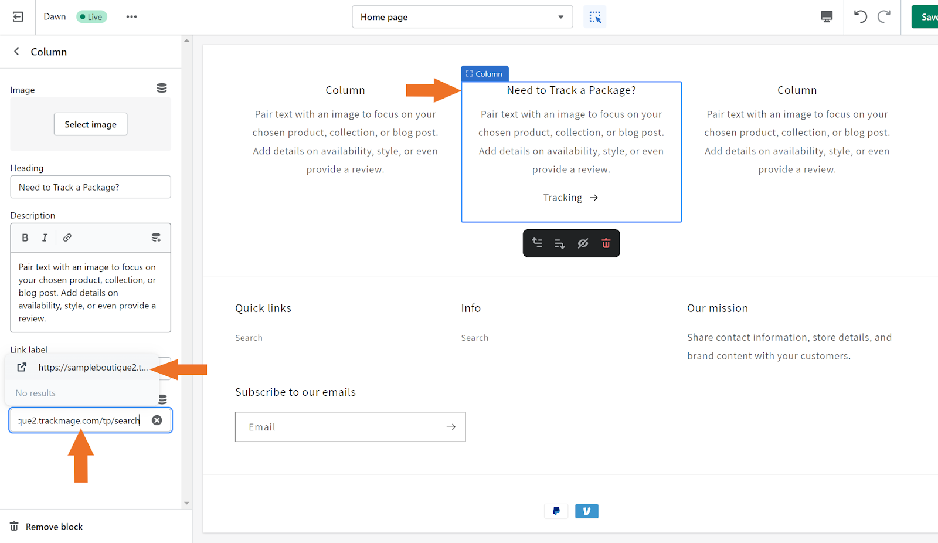Viewport: 938px width, 543px height.
Task: Click in the Description text area
Action: point(91,293)
